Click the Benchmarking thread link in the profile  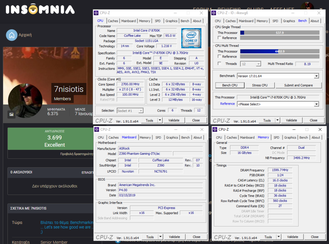(67, 227)
